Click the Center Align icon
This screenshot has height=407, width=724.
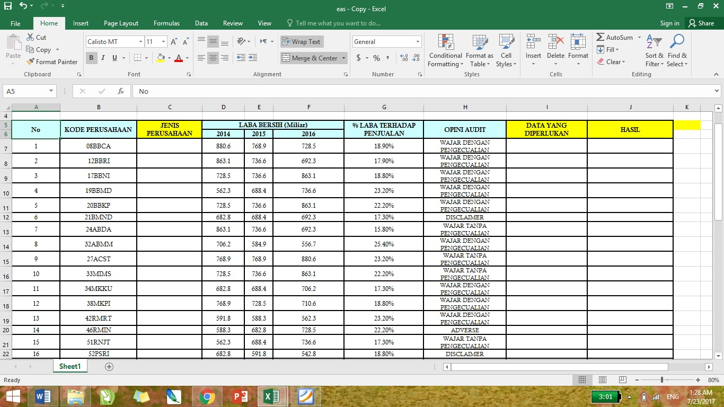213,57
